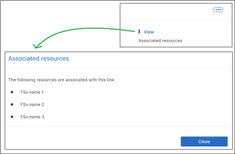Click the vertical divider left of the count

pos(126,36)
